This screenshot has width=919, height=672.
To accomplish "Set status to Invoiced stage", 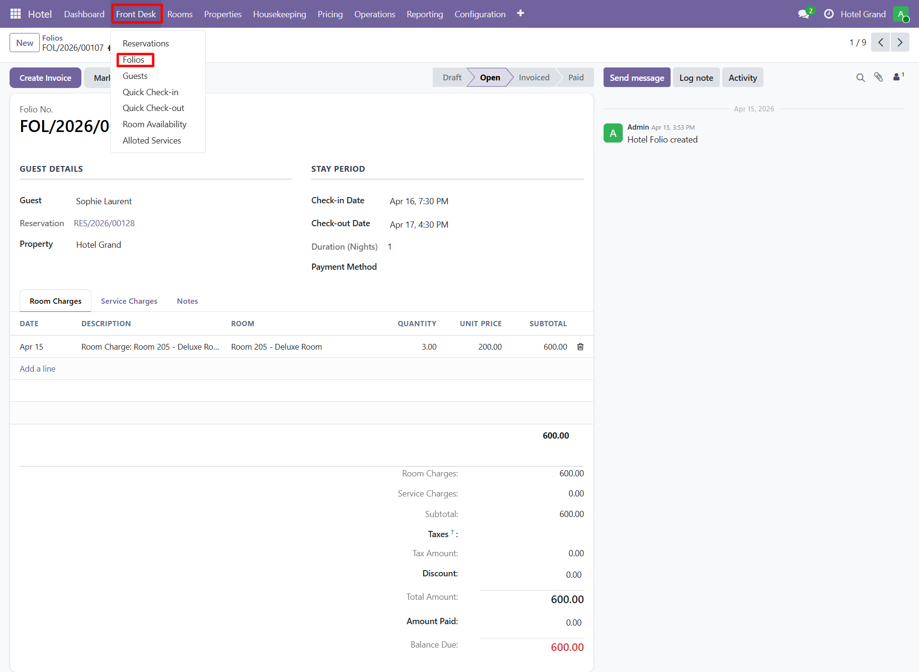I will tap(534, 77).
